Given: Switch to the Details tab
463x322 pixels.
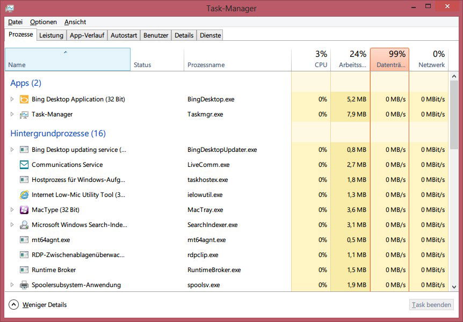Looking at the screenshot, I should [x=184, y=35].
